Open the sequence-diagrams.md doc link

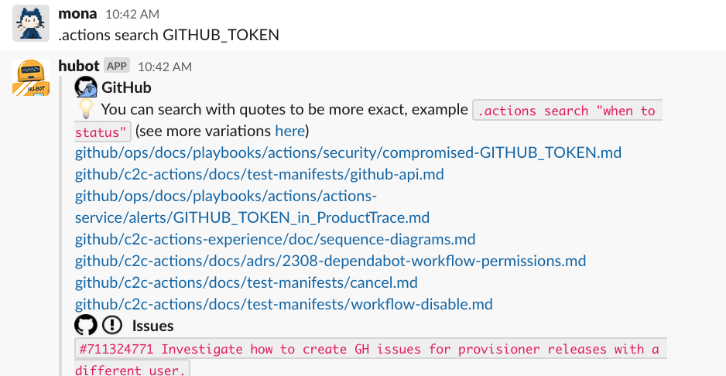[x=275, y=239]
